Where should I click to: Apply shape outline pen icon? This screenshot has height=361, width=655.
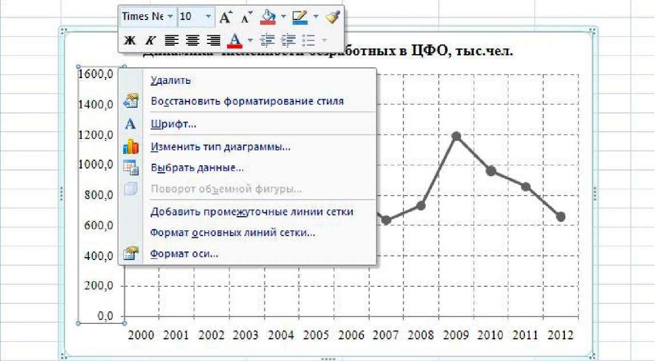(300, 17)
